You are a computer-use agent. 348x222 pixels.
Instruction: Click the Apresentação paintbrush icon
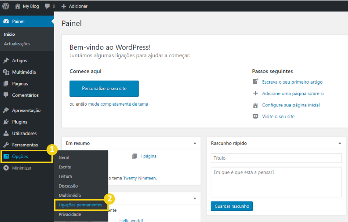[6, 111]
